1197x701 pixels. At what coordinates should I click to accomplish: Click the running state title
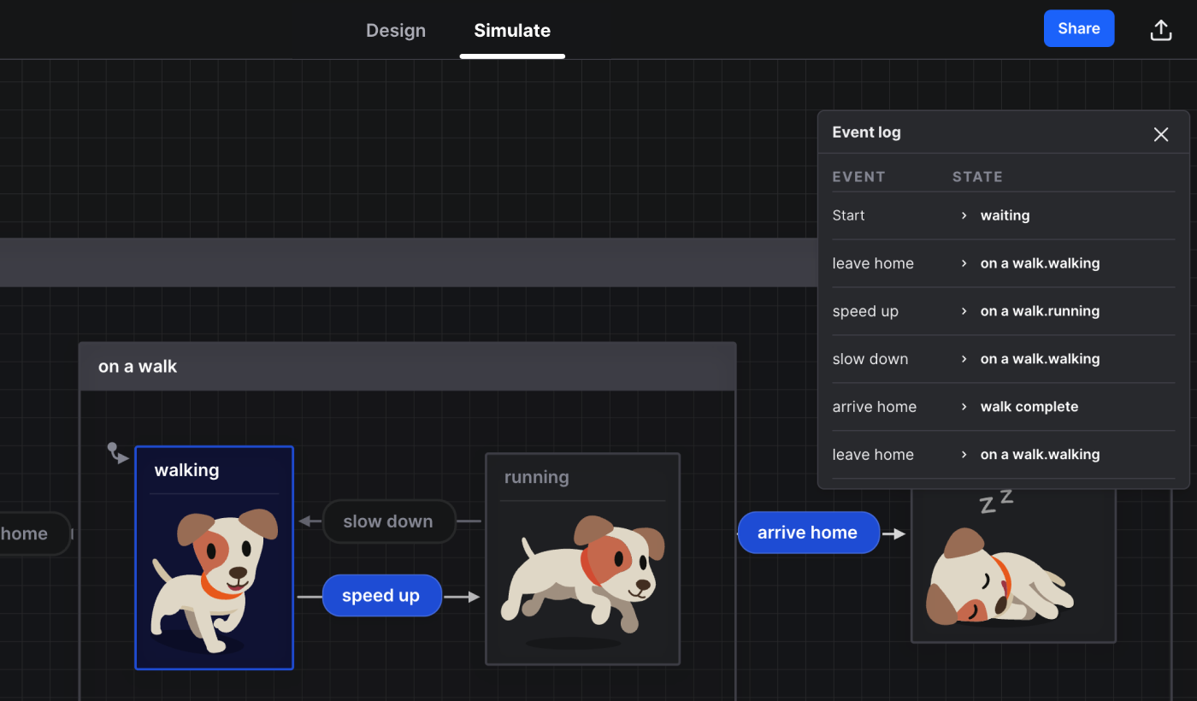[x=536, y=477]
